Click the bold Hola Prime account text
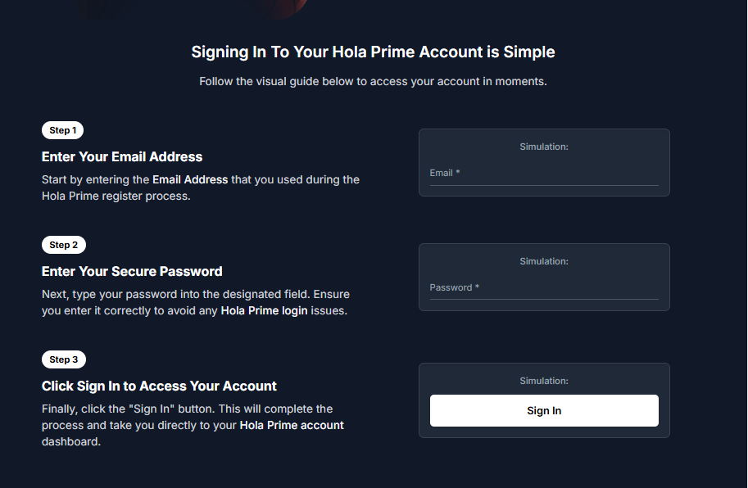748x488 pixels. point(292,426)
